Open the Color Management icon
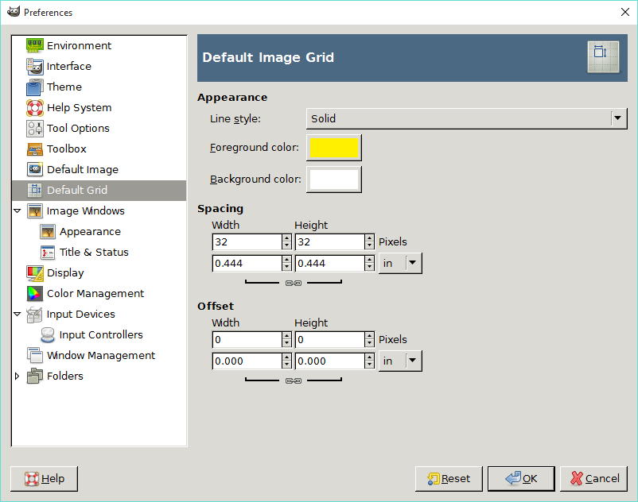The image size is (638, 502). click(x=34, y=294)
